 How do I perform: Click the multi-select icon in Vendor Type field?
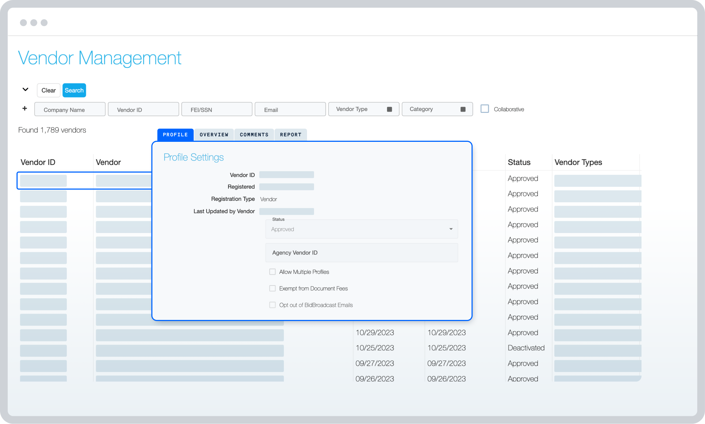390,109
